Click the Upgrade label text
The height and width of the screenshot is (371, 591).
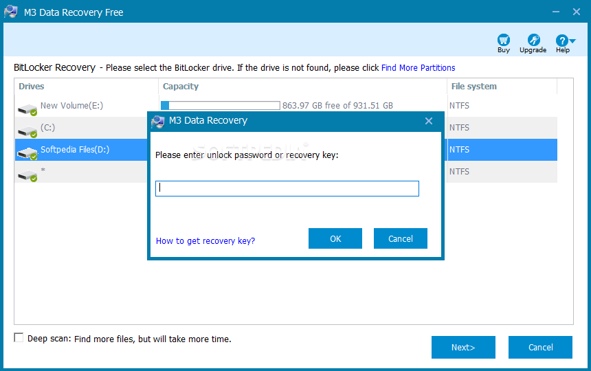click(x=533, y=50)
